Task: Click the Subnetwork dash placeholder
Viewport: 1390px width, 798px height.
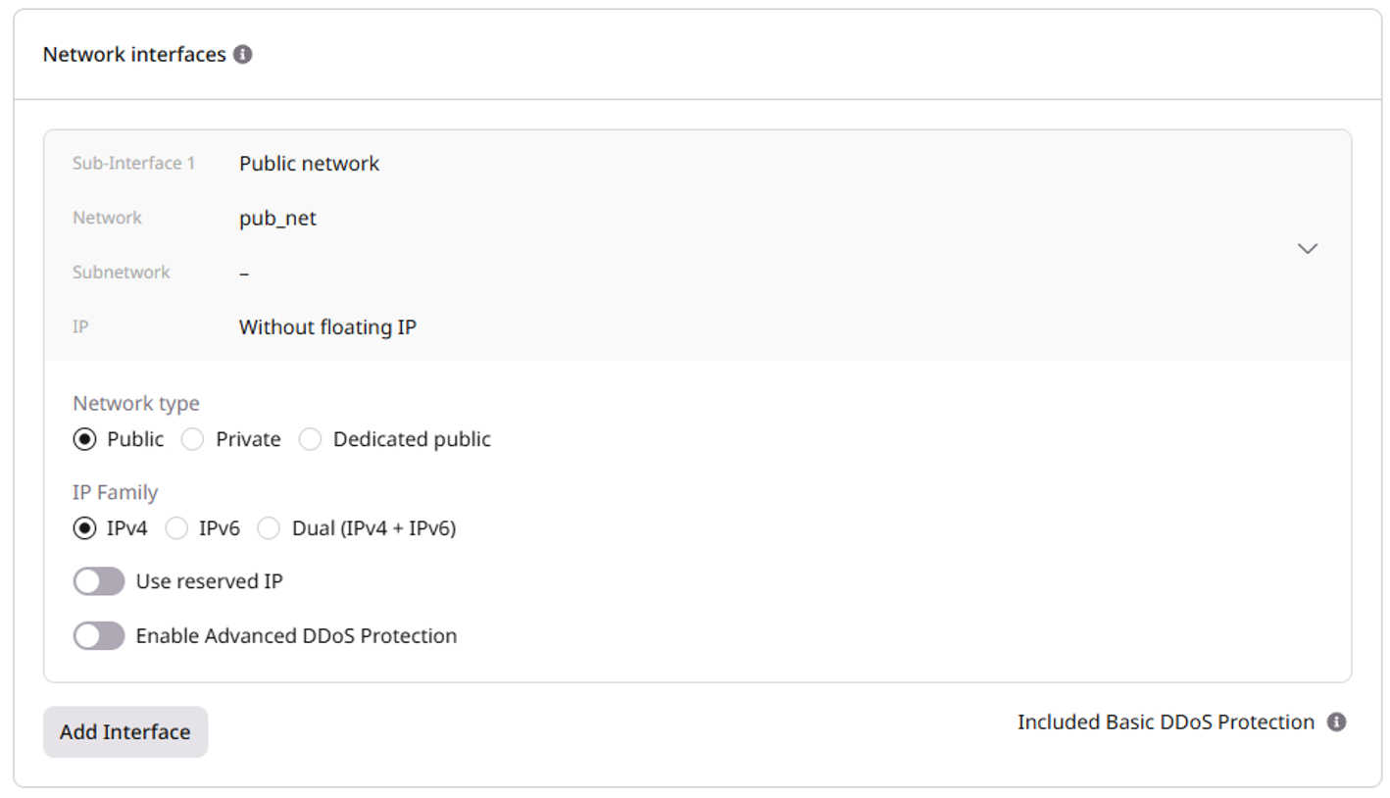Action: [243, 273]
